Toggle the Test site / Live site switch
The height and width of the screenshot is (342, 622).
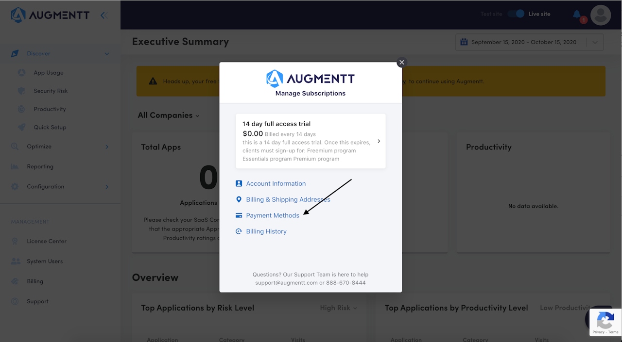(516, 14)
